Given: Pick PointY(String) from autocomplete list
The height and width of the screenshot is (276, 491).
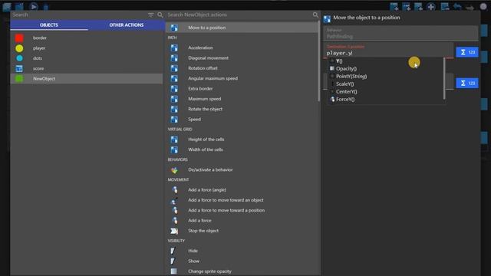Looking at the screenshot, I should [386, 77].
